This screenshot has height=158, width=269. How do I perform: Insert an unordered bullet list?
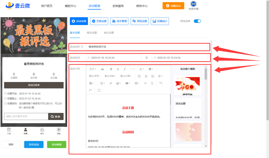tap(139, 76)
